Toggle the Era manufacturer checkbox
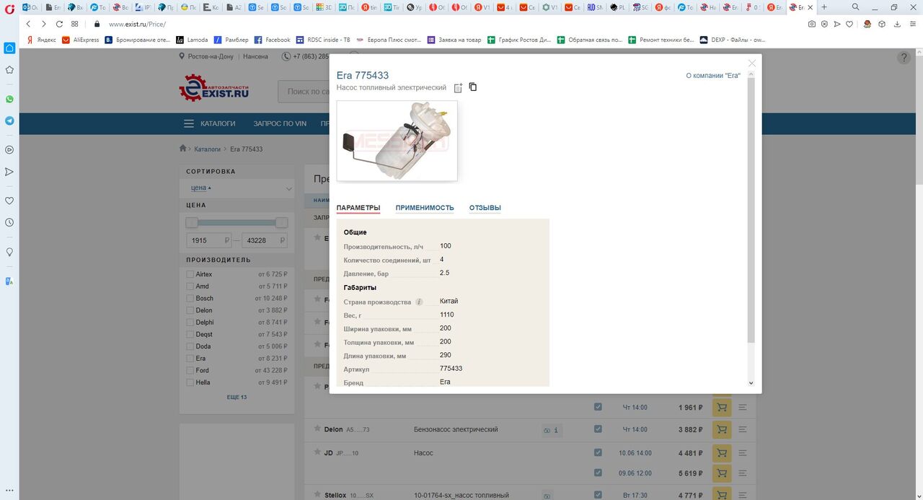The height and width of the screenshot is (500, 923). pyautogui.click(x=190, y=359)
